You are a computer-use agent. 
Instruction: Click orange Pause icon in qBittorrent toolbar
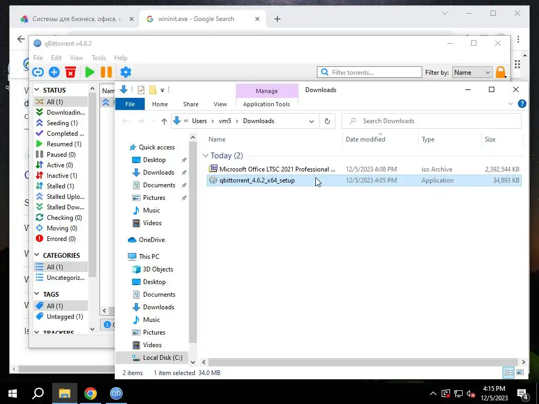106,72
